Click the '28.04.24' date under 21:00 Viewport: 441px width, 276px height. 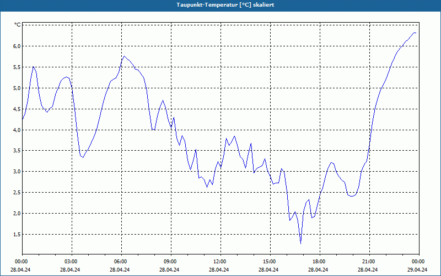coord(368,269)
